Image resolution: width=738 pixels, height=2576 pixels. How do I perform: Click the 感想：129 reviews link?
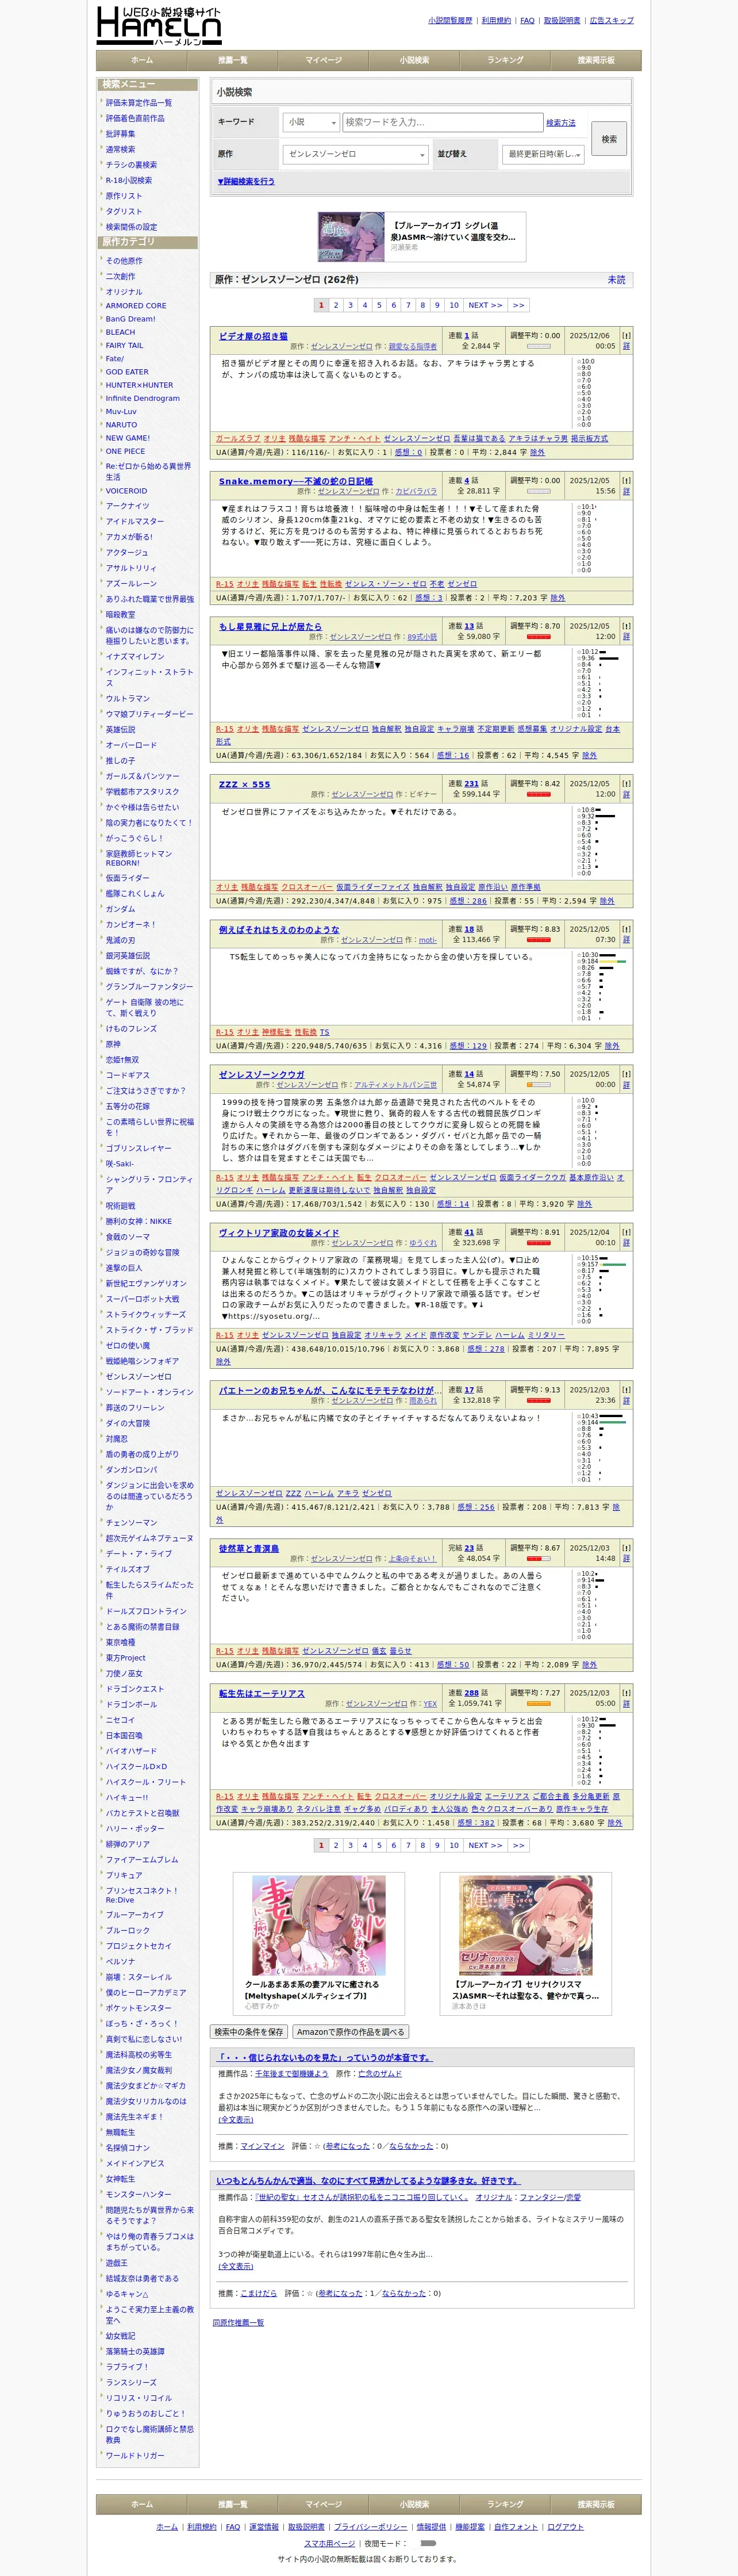[x=468, y=1046]
